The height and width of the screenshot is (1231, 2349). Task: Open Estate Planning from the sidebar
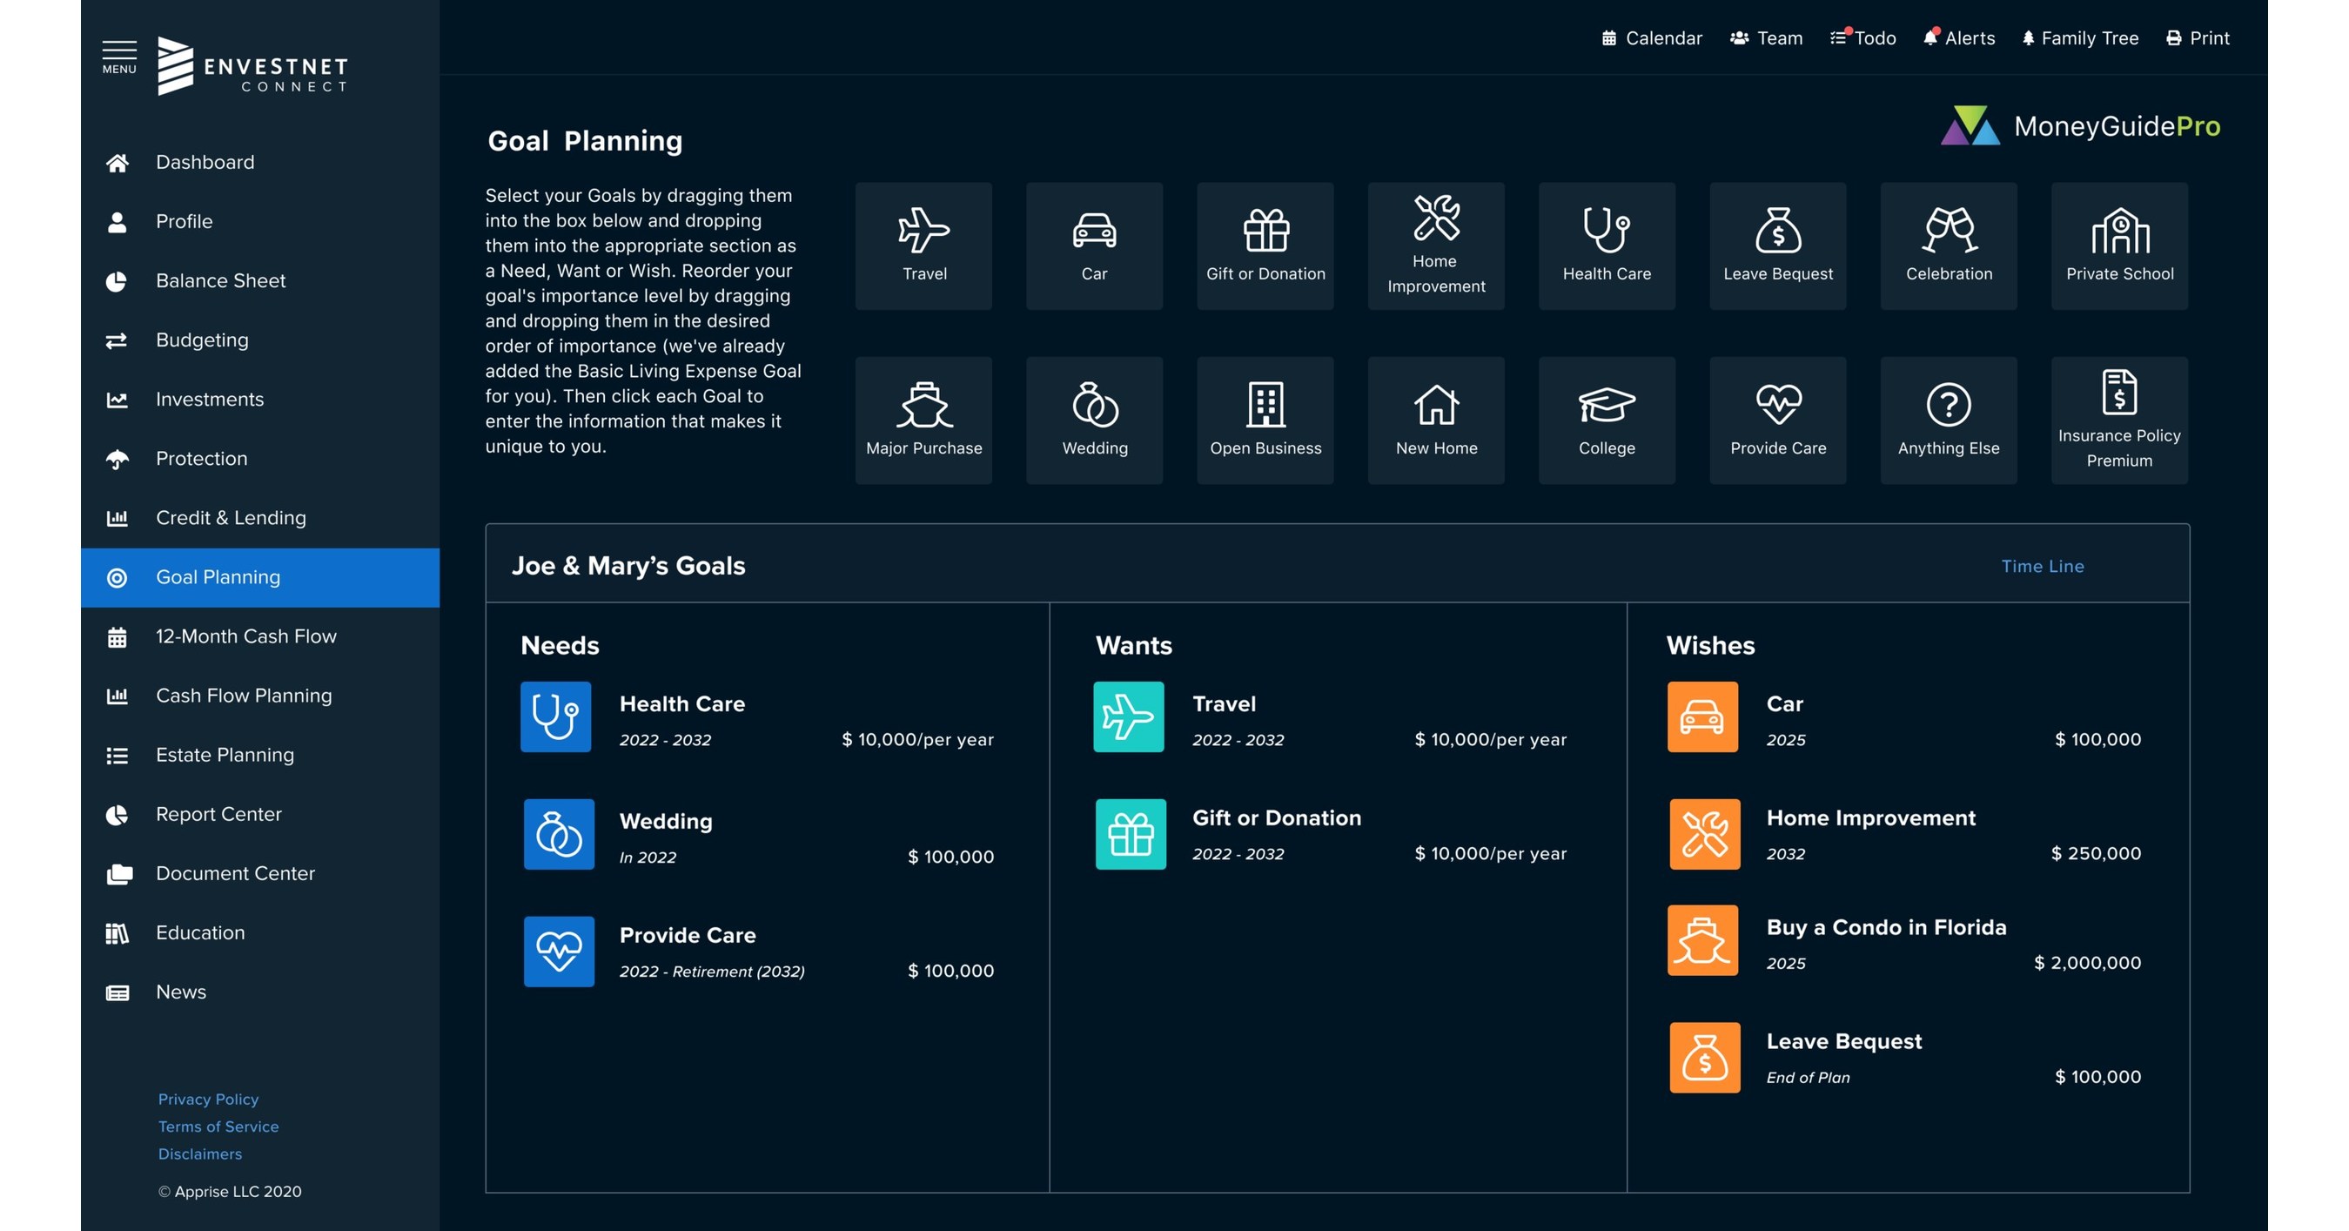point(225,755)
